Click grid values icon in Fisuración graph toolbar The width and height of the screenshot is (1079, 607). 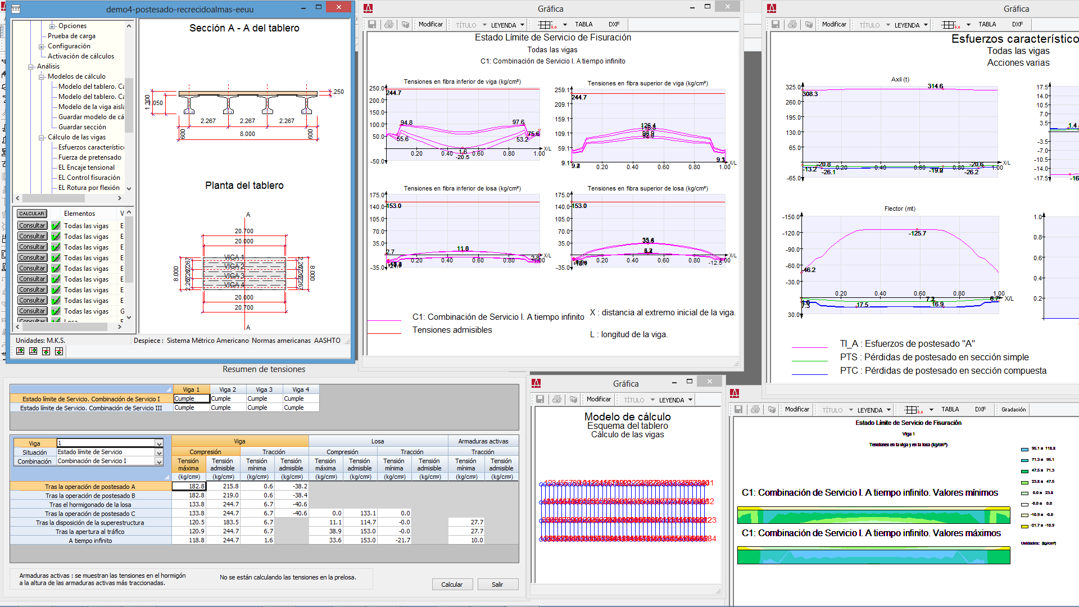[547, 24]
